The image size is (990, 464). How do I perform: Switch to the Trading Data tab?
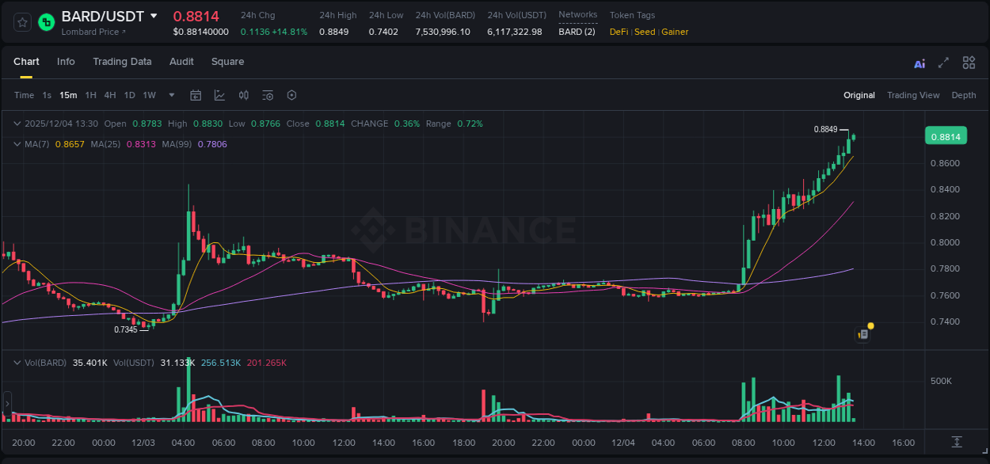pyautogui.click(x=123, y=62)
